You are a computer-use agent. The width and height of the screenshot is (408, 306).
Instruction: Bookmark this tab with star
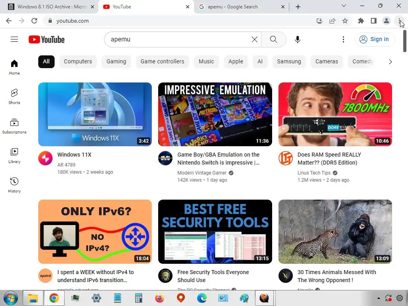345,21
